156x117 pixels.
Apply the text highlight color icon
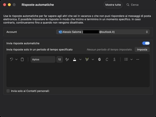click(87, 60)
